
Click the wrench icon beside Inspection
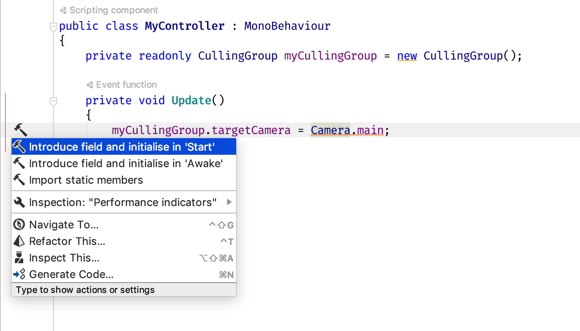(x=19, y=202)
